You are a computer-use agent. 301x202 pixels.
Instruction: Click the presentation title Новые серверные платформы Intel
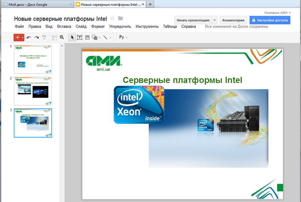61,19
